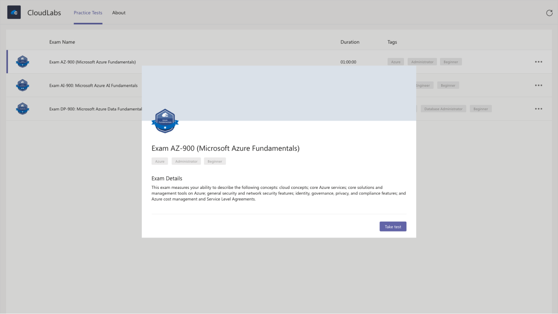
Task: Select the Exam AI-900 row name
Action: click(x=94, y=85)
